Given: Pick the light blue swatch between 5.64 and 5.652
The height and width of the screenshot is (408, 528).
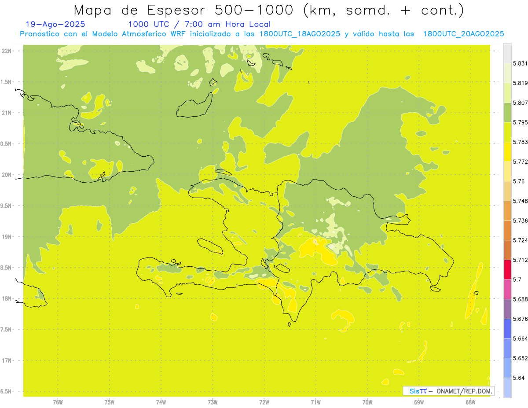Looking at the screenshot, I should pos(507,368).
